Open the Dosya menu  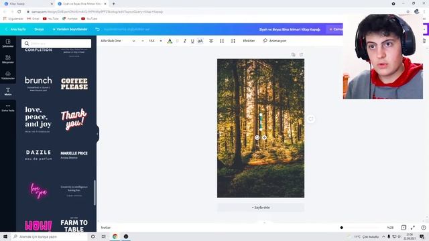(x=39, y=29)
